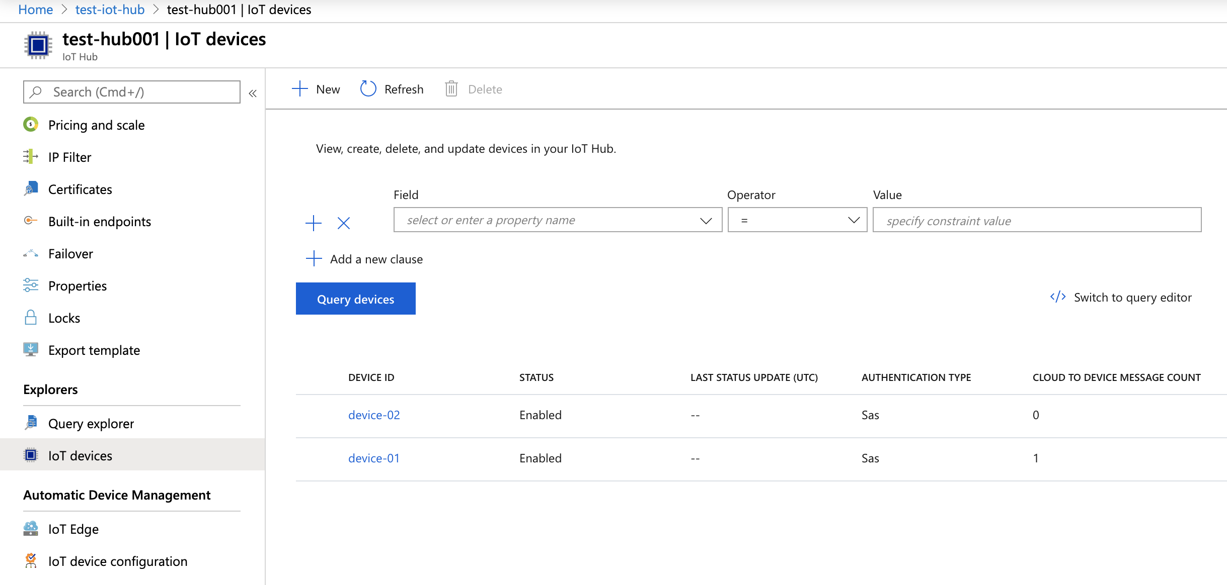This screenshot has height=585, width=1227.
Task: Expand the Field property name dropdown
Action: [706, 220]
